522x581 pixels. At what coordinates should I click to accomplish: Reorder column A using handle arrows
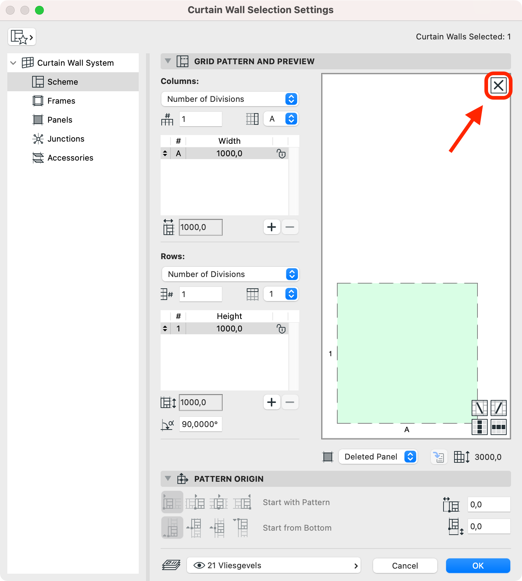(165, 153)
